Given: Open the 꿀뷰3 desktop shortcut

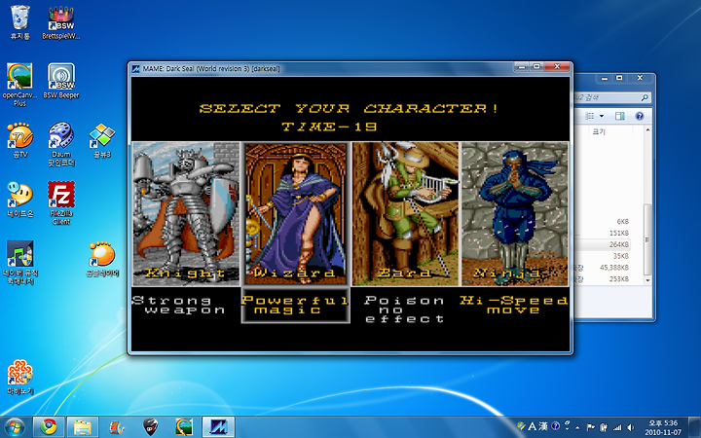Looking at the screenshot, I should tap(102, 140).
